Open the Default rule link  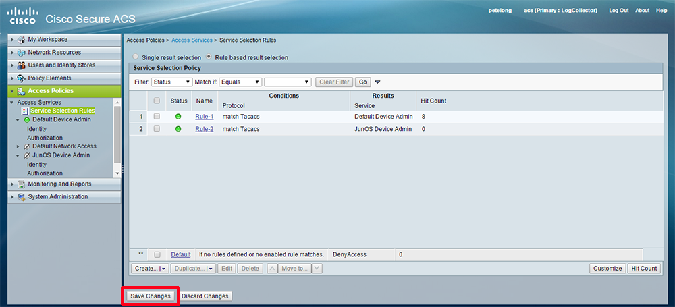(x=181, y=254)
